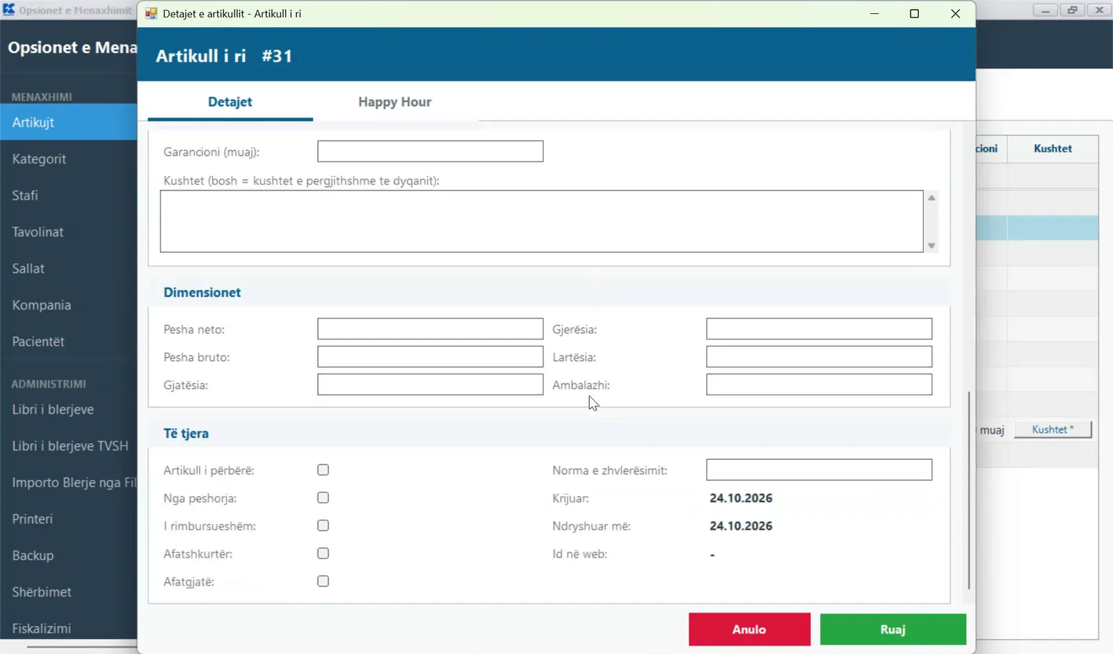Screen dimensions: 1113x654
Task: Click the Pesha bruto input box
Action: click(430, 356)
